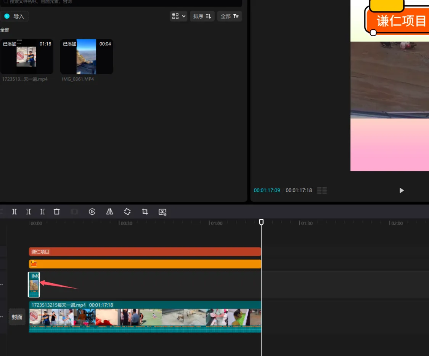Screen dimensions: 429x356
Task: Click the reverse playback icon
Action: tap(92, 212)
